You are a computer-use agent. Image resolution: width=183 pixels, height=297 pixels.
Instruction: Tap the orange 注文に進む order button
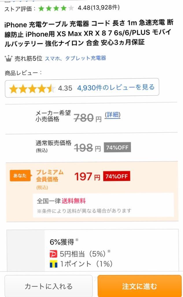(x=140, y=286)
